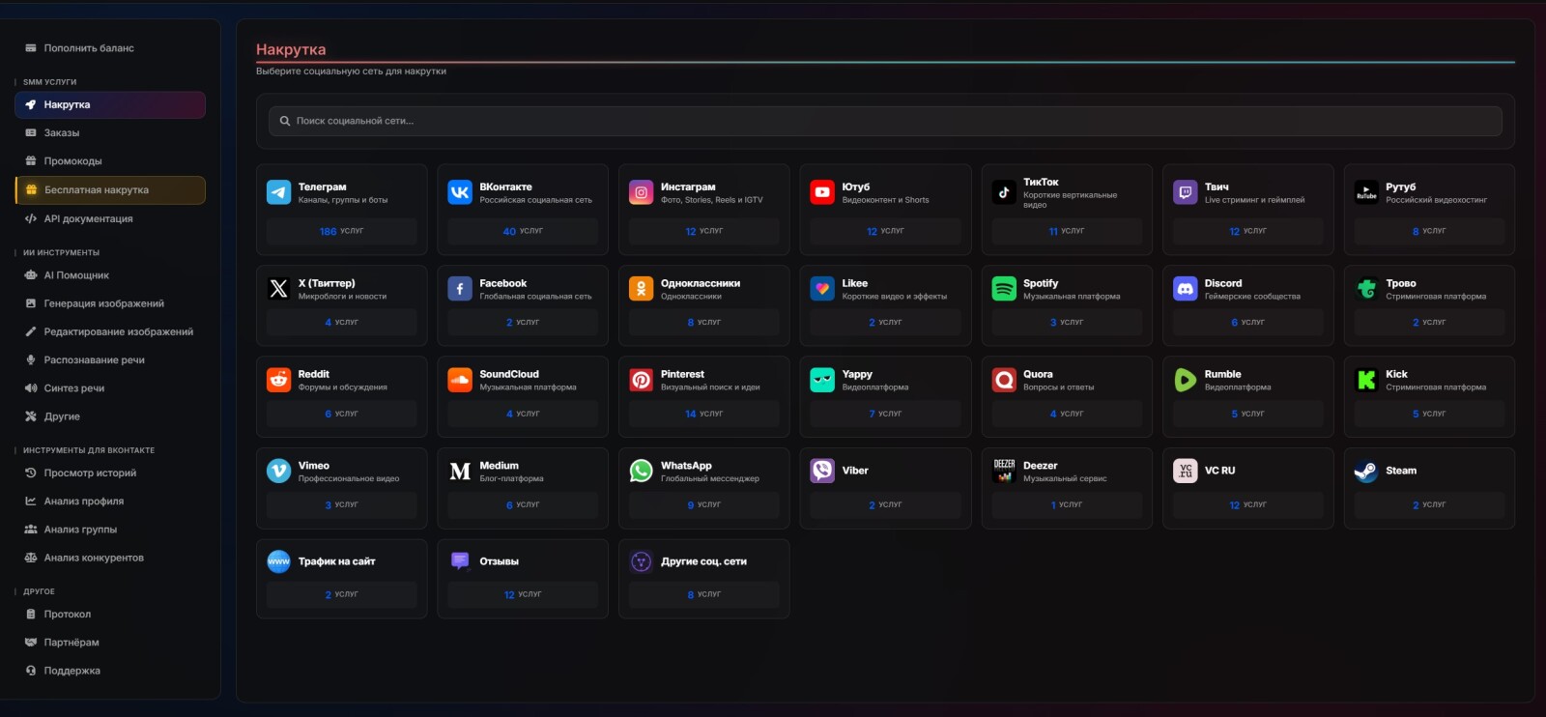Open Поддержка in the sidebar

[x=72, y=671]
